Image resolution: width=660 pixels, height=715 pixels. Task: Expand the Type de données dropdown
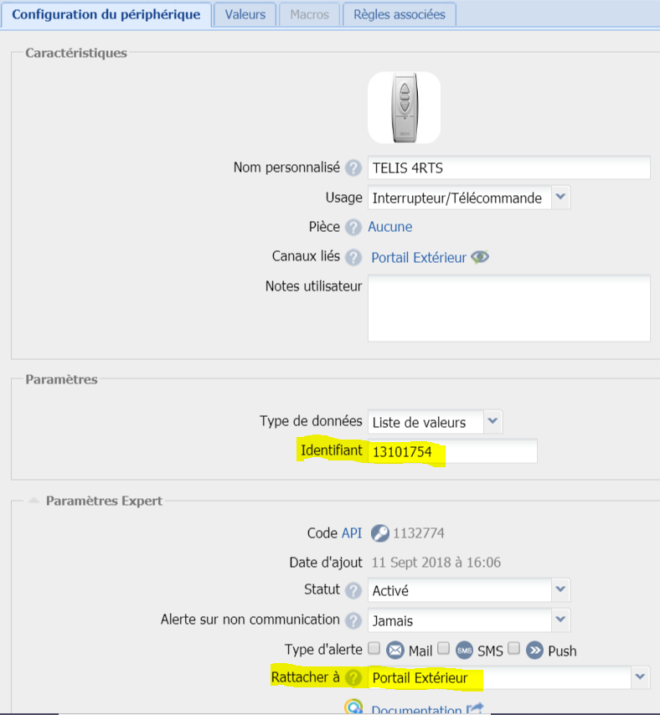click(x=493, y=422)
